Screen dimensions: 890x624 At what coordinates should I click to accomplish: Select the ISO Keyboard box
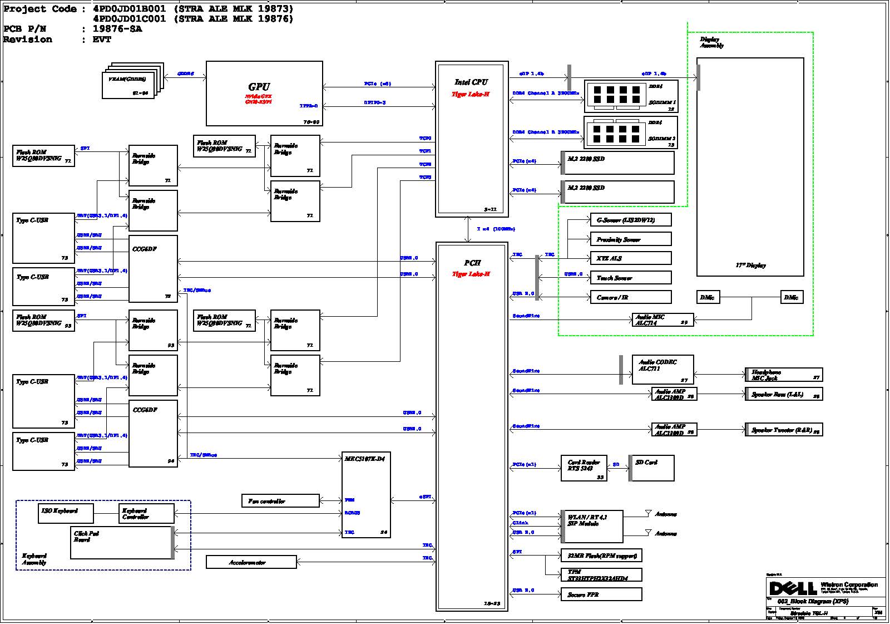66,512
